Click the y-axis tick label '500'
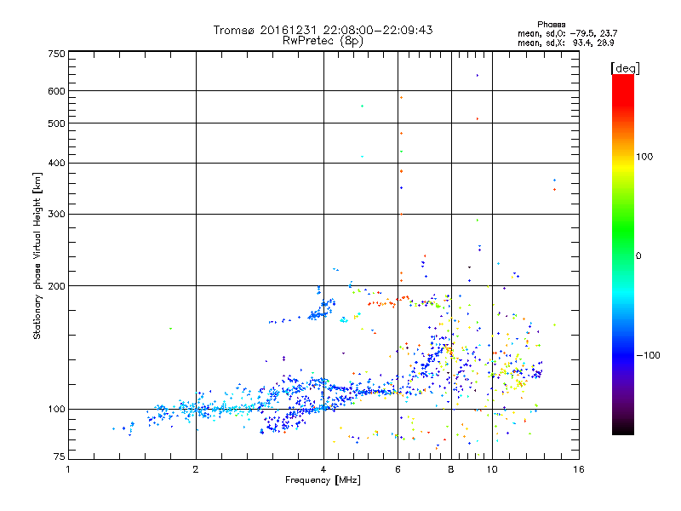This screenshot has width=681, height=511. coord(57,123)
